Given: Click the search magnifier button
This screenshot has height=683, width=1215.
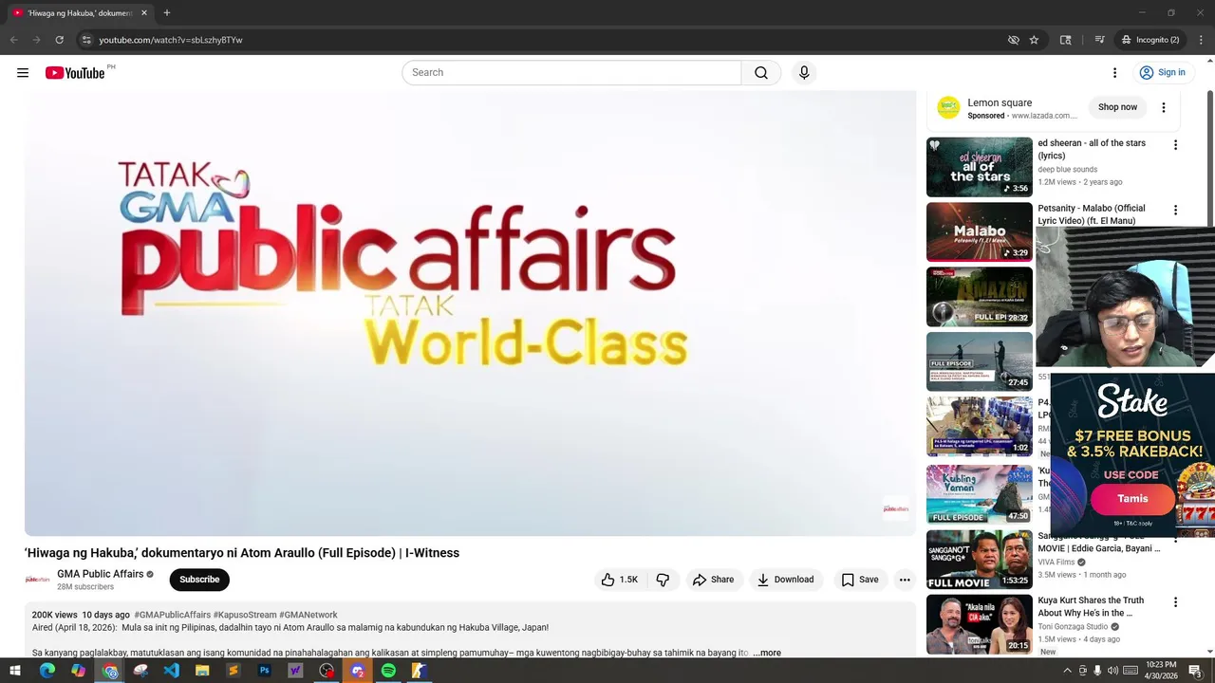Looking at the screenshot, I should tap(761, 73).
